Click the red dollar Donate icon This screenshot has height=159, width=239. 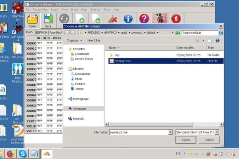coord(176,19)
